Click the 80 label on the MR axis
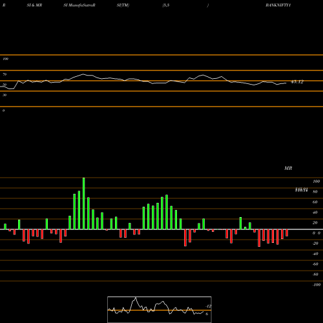 (x=315, y=192)
